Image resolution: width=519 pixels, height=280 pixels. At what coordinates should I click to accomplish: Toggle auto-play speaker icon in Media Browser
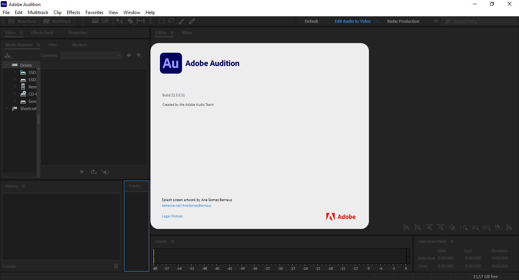[106, 172]
